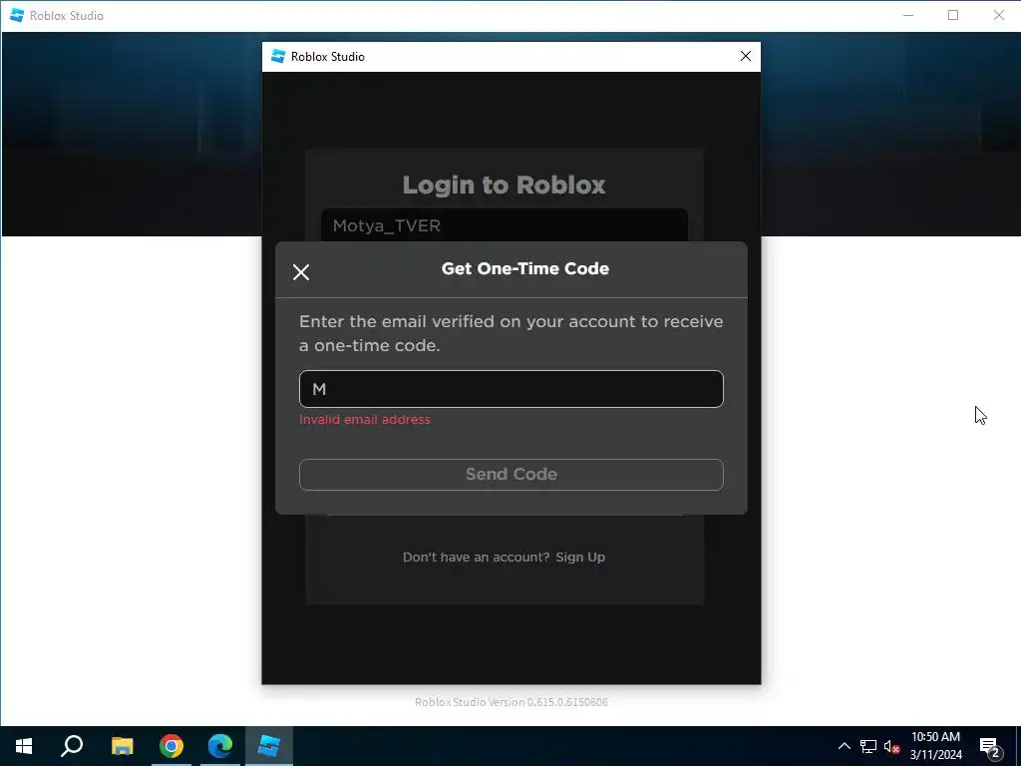Click the Login to Roblox heading
1021x766 pixels.
pyautogui.click(x=504, y=185)
